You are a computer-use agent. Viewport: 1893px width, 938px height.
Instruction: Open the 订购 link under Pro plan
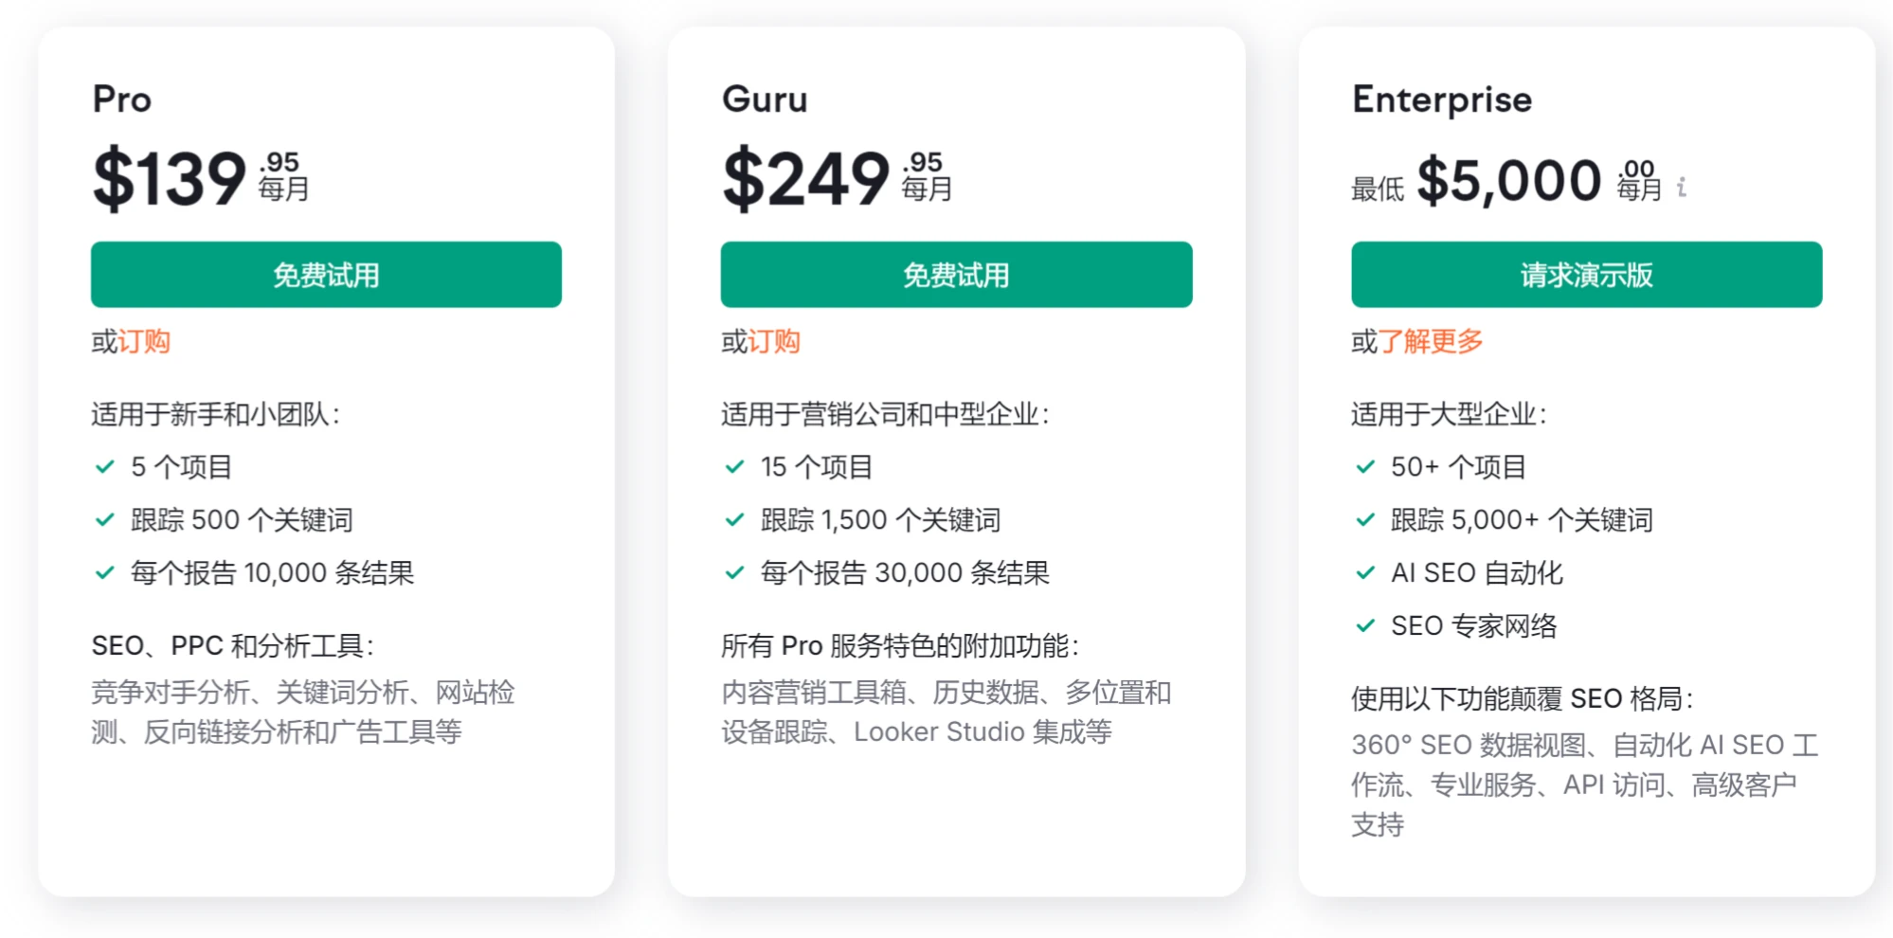pos(144,341)
